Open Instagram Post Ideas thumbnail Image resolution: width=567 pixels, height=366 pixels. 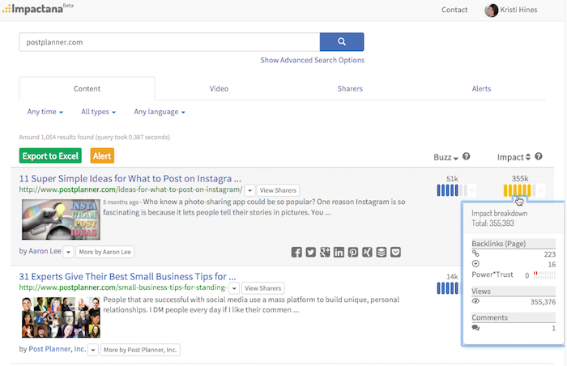pyautogui.click(x=61, y=219)
